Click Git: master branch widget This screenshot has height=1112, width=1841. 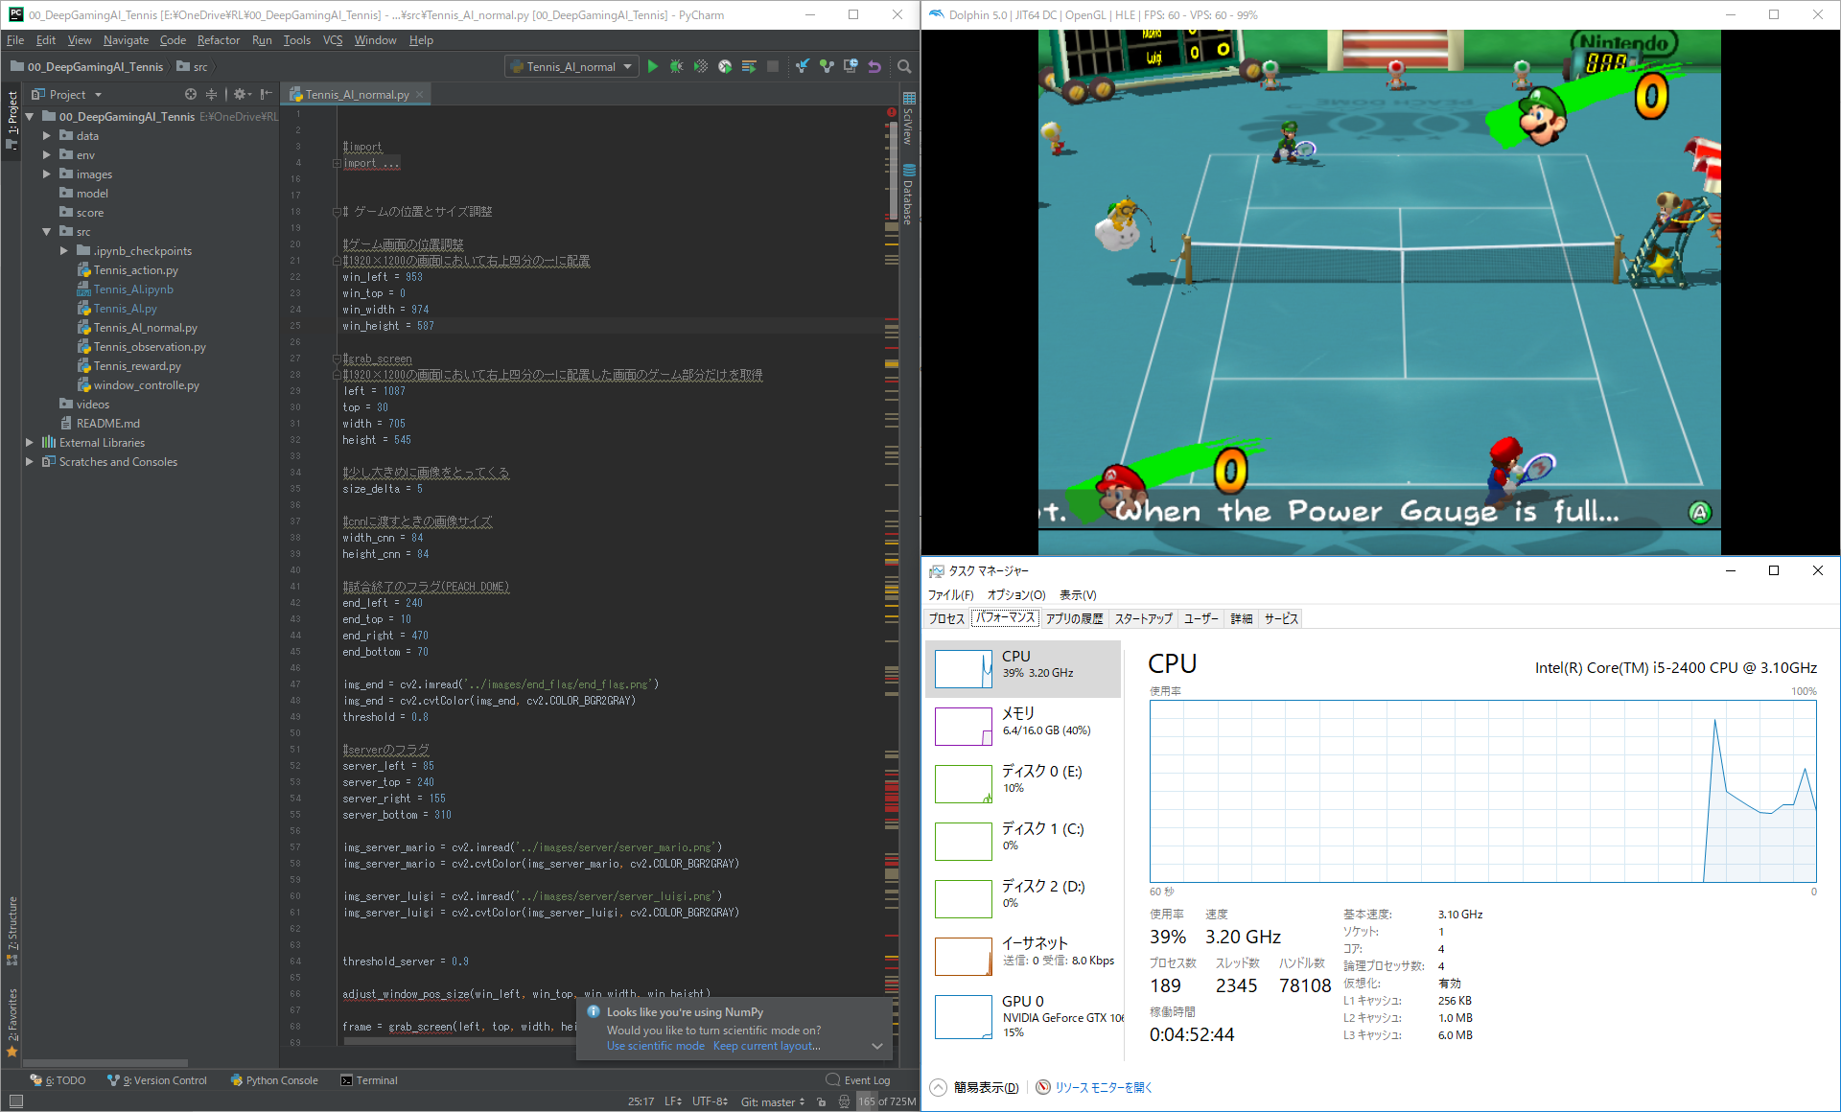point(773,1101)
